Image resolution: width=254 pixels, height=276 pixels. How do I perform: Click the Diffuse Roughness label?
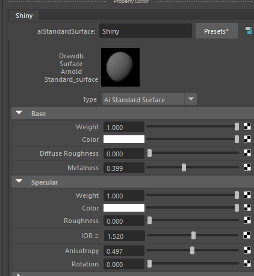pos(69,153)
